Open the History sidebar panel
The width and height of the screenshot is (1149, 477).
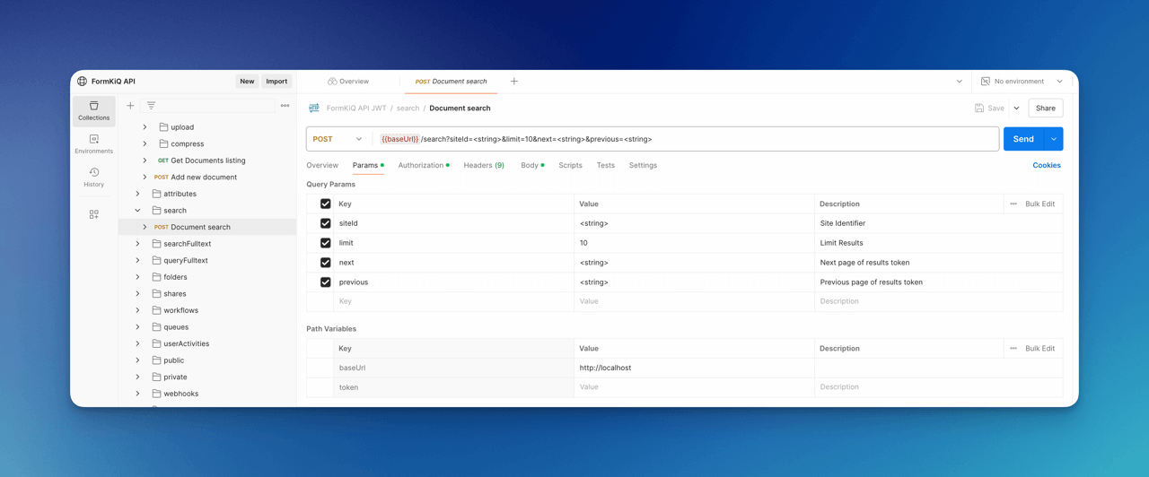pyautogui.click(x=93, y=178)
